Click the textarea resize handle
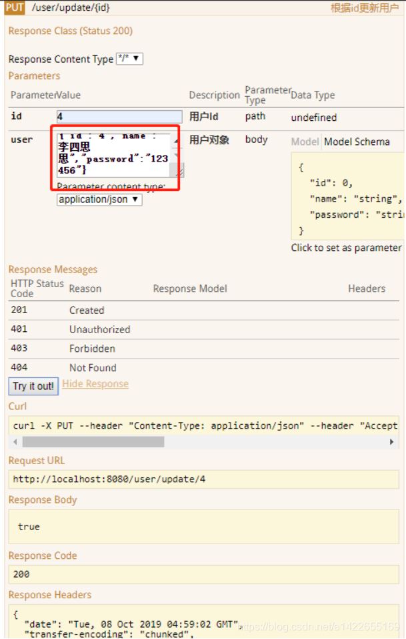The width and height of the screenshot is (406, 639). click(x=179, y=173)
